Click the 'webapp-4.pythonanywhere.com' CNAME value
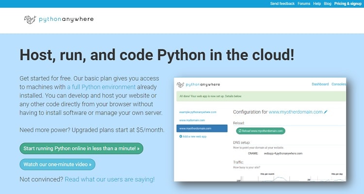The height and width of the screenshot is (194, 364). pos(283,153)
